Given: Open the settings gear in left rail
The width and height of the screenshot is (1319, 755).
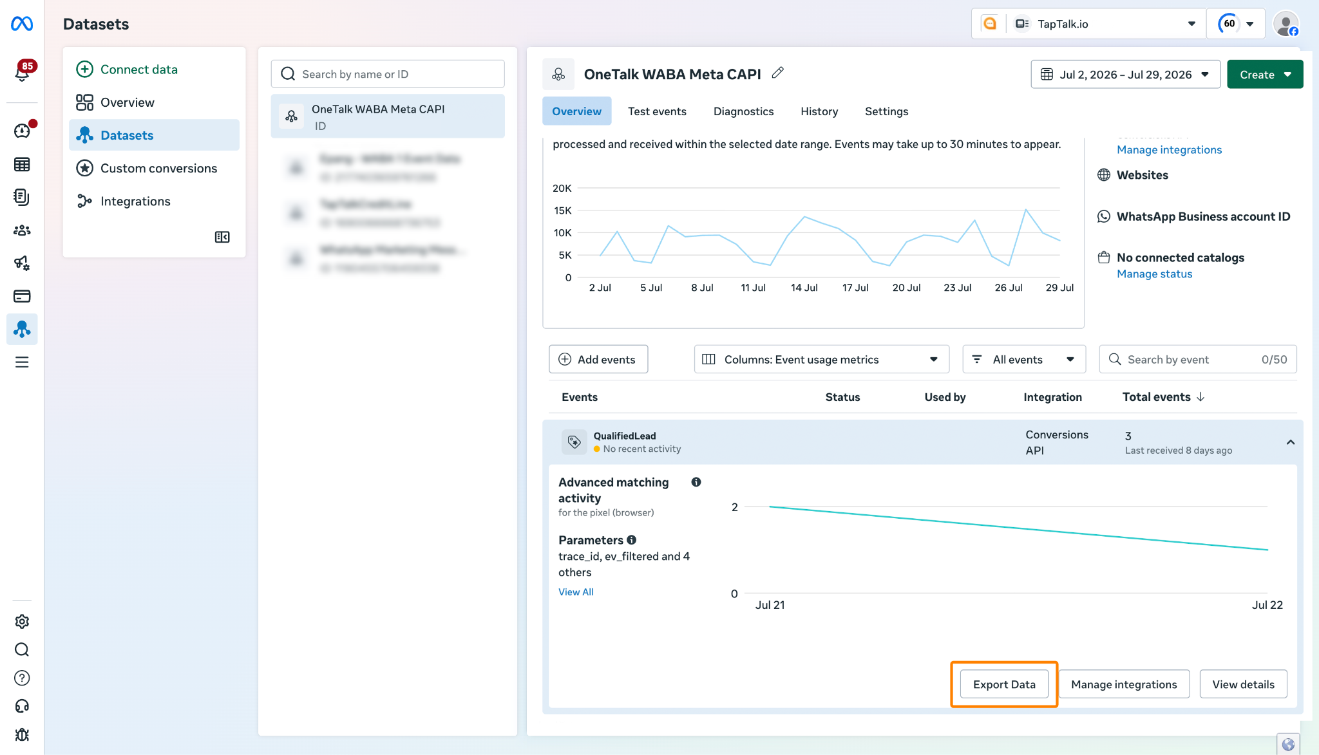Looking at the screenshot, I should 22,621.
